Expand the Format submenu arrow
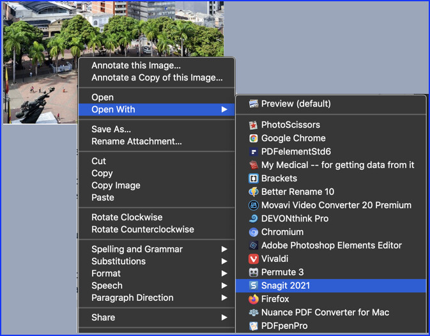The image size is (430, 336). (224, 273)
